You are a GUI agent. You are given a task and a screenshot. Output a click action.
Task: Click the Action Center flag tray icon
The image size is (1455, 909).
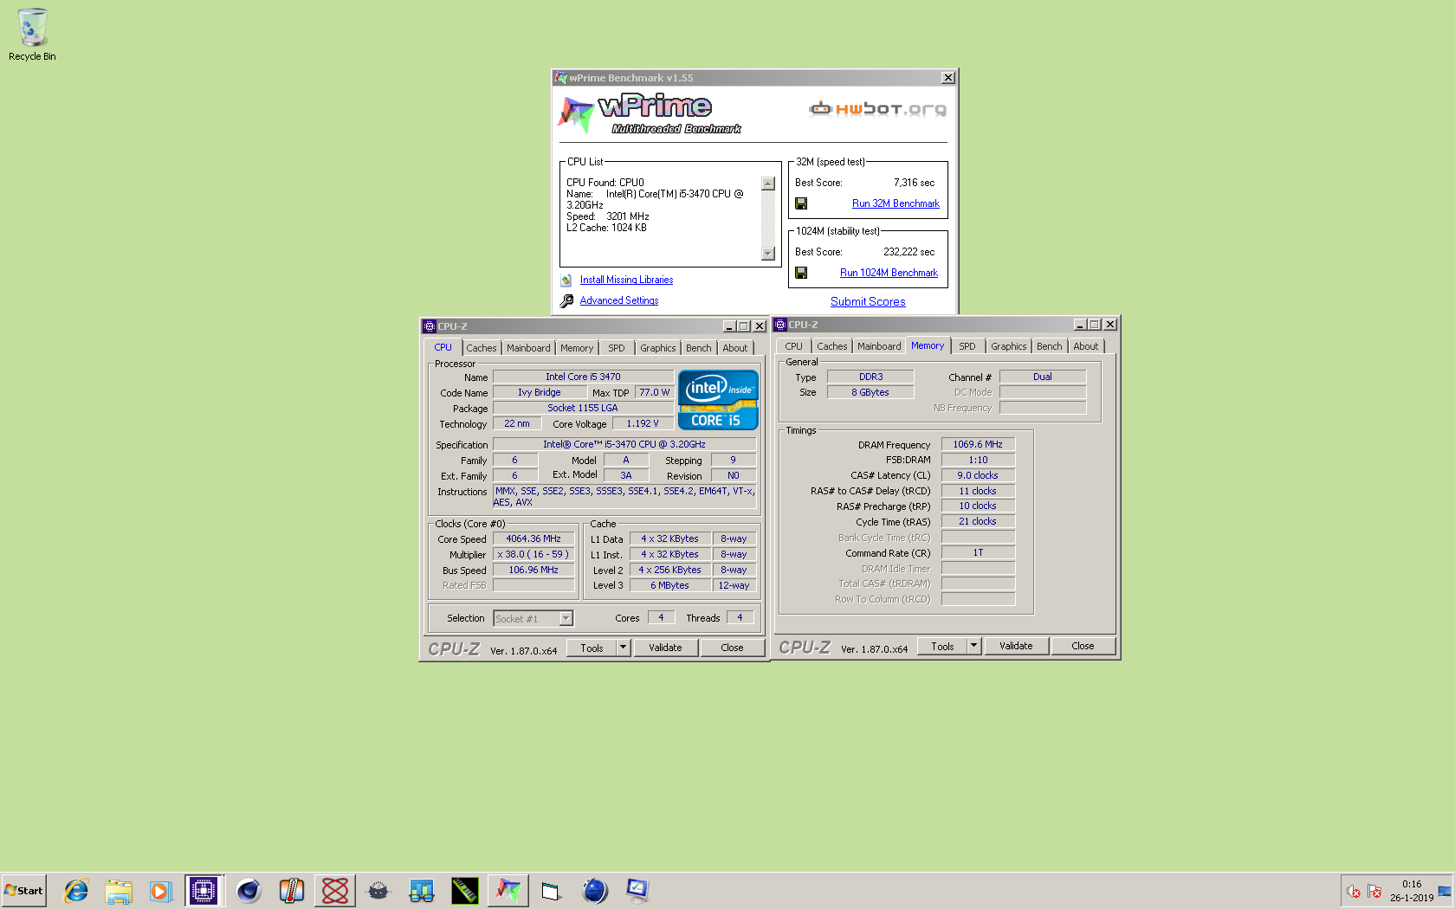point(1374,891)
